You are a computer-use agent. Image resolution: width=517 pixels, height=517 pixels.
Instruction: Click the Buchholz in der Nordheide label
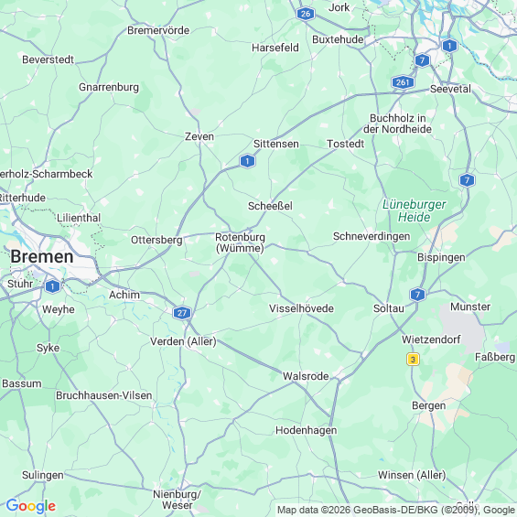[x=397, y=124]
